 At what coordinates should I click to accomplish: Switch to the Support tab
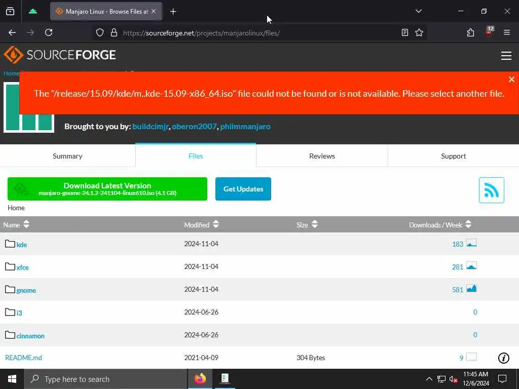pos(454,156)
